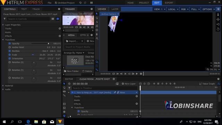Viewport: 222px width, 125px height.
Task: Toggle timeline snapping magnet icon
Action: pyautogui.click(x=64, y=116)
